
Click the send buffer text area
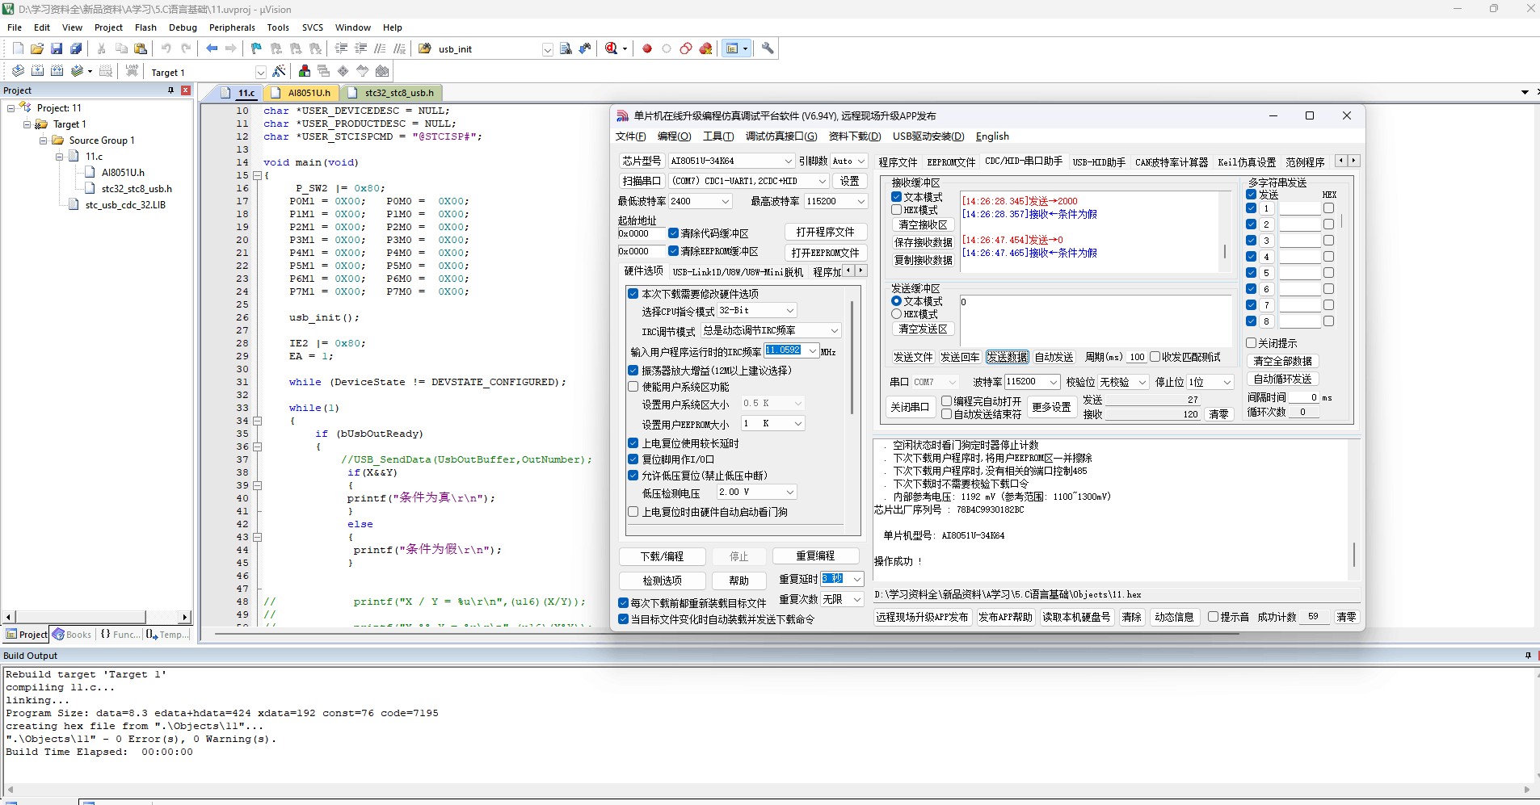[x=1095, y=320]
